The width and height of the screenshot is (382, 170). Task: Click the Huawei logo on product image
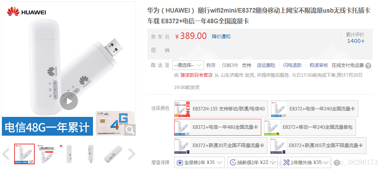coord(27,11)
